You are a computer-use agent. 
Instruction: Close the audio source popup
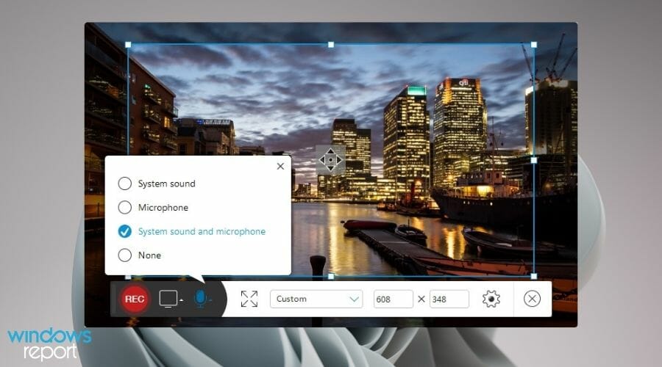280,167
